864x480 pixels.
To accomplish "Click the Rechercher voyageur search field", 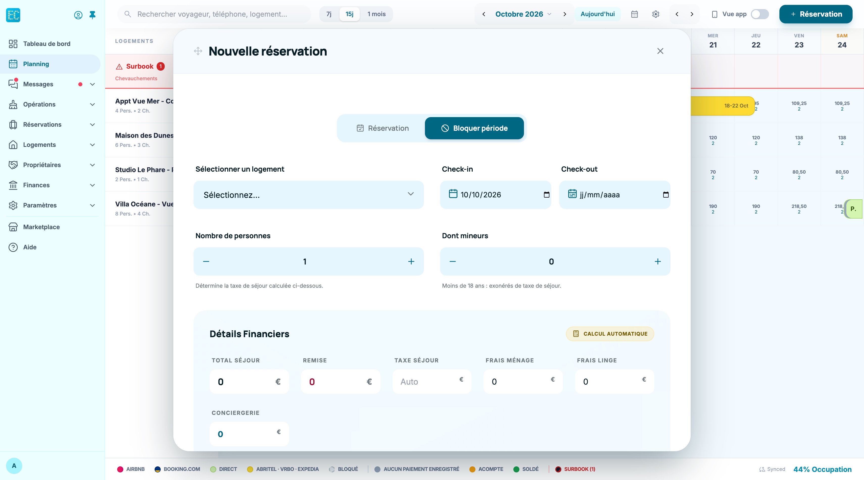I will click(x=215, y=14).
